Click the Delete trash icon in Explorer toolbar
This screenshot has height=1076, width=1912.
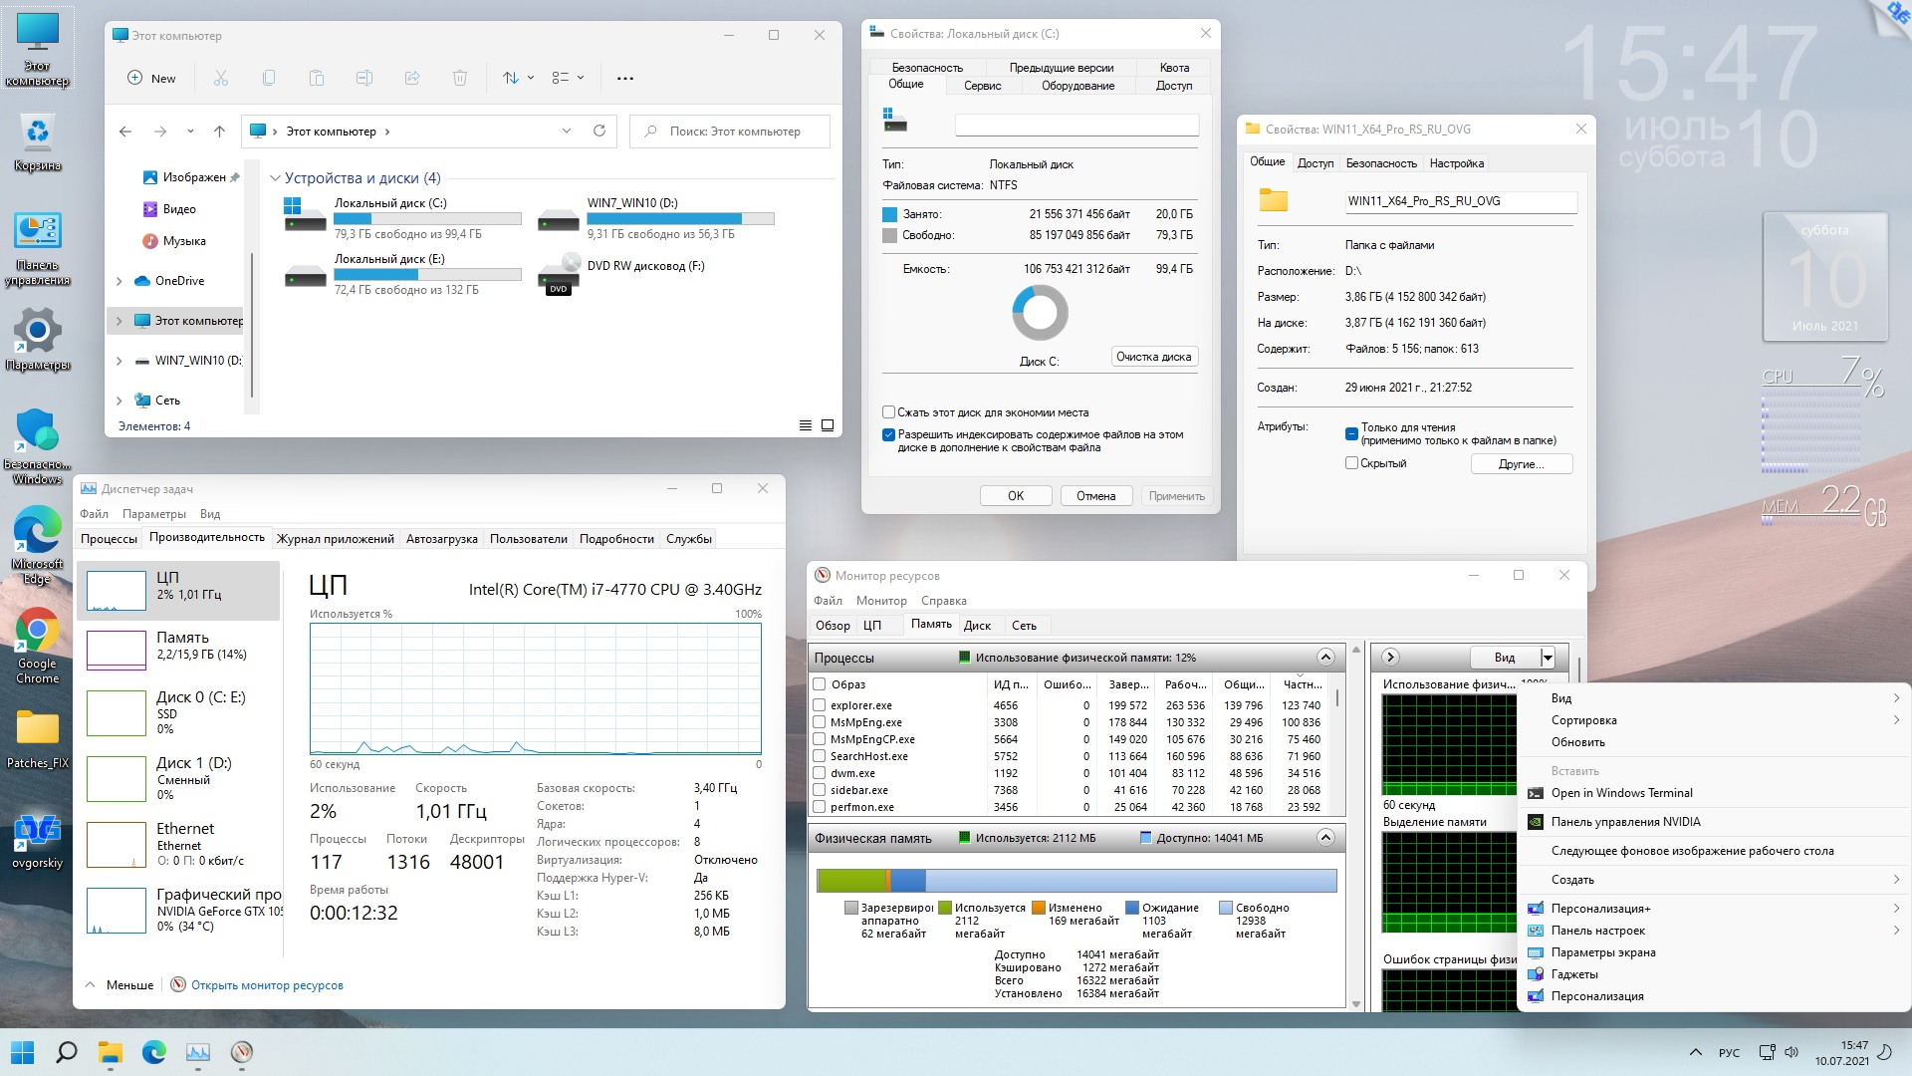(459, 78)
